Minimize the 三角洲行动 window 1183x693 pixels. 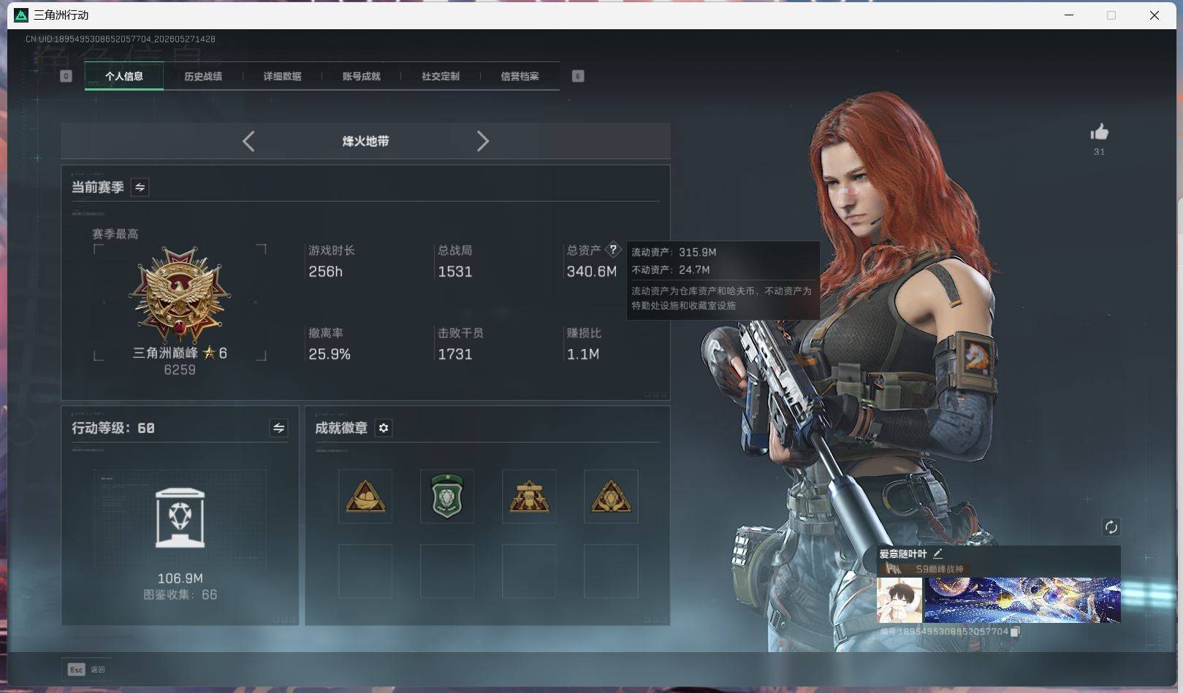[x=1069, y=15]
